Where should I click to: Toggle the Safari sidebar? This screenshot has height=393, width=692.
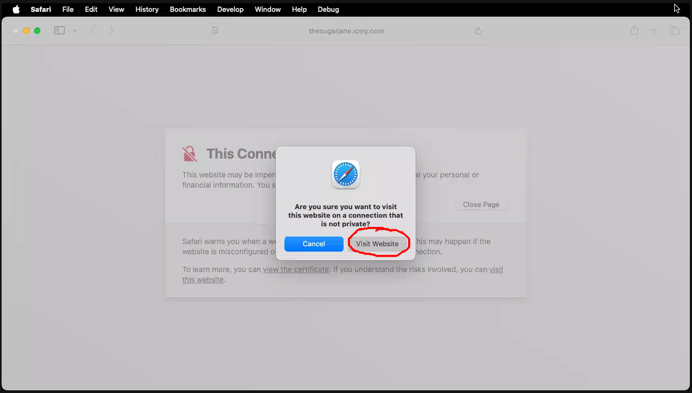pos(59,30)
